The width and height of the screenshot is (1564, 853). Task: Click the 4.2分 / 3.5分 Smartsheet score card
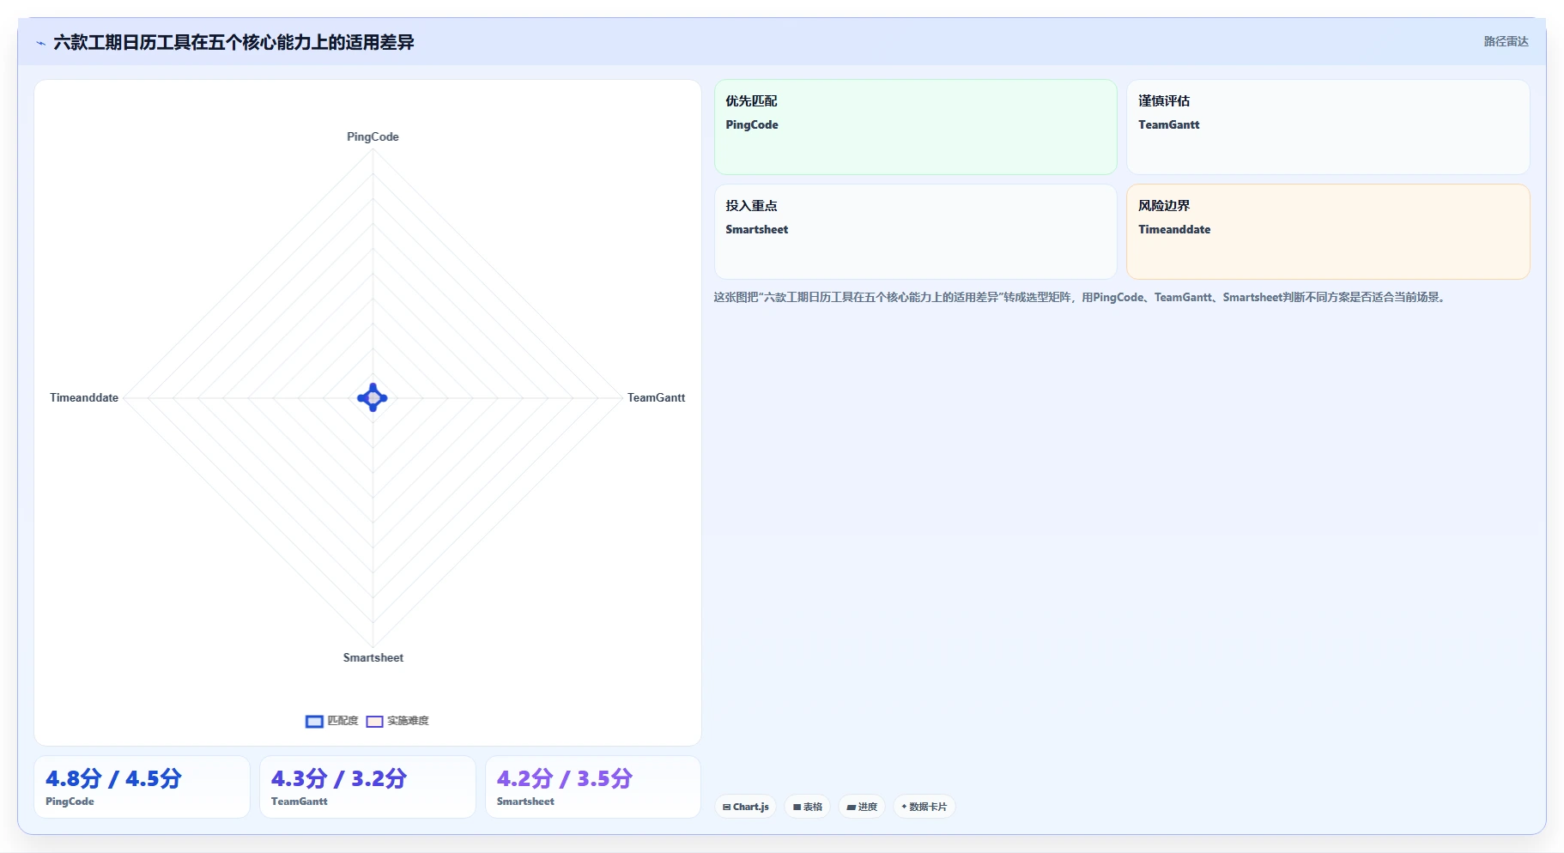point(593,787)
